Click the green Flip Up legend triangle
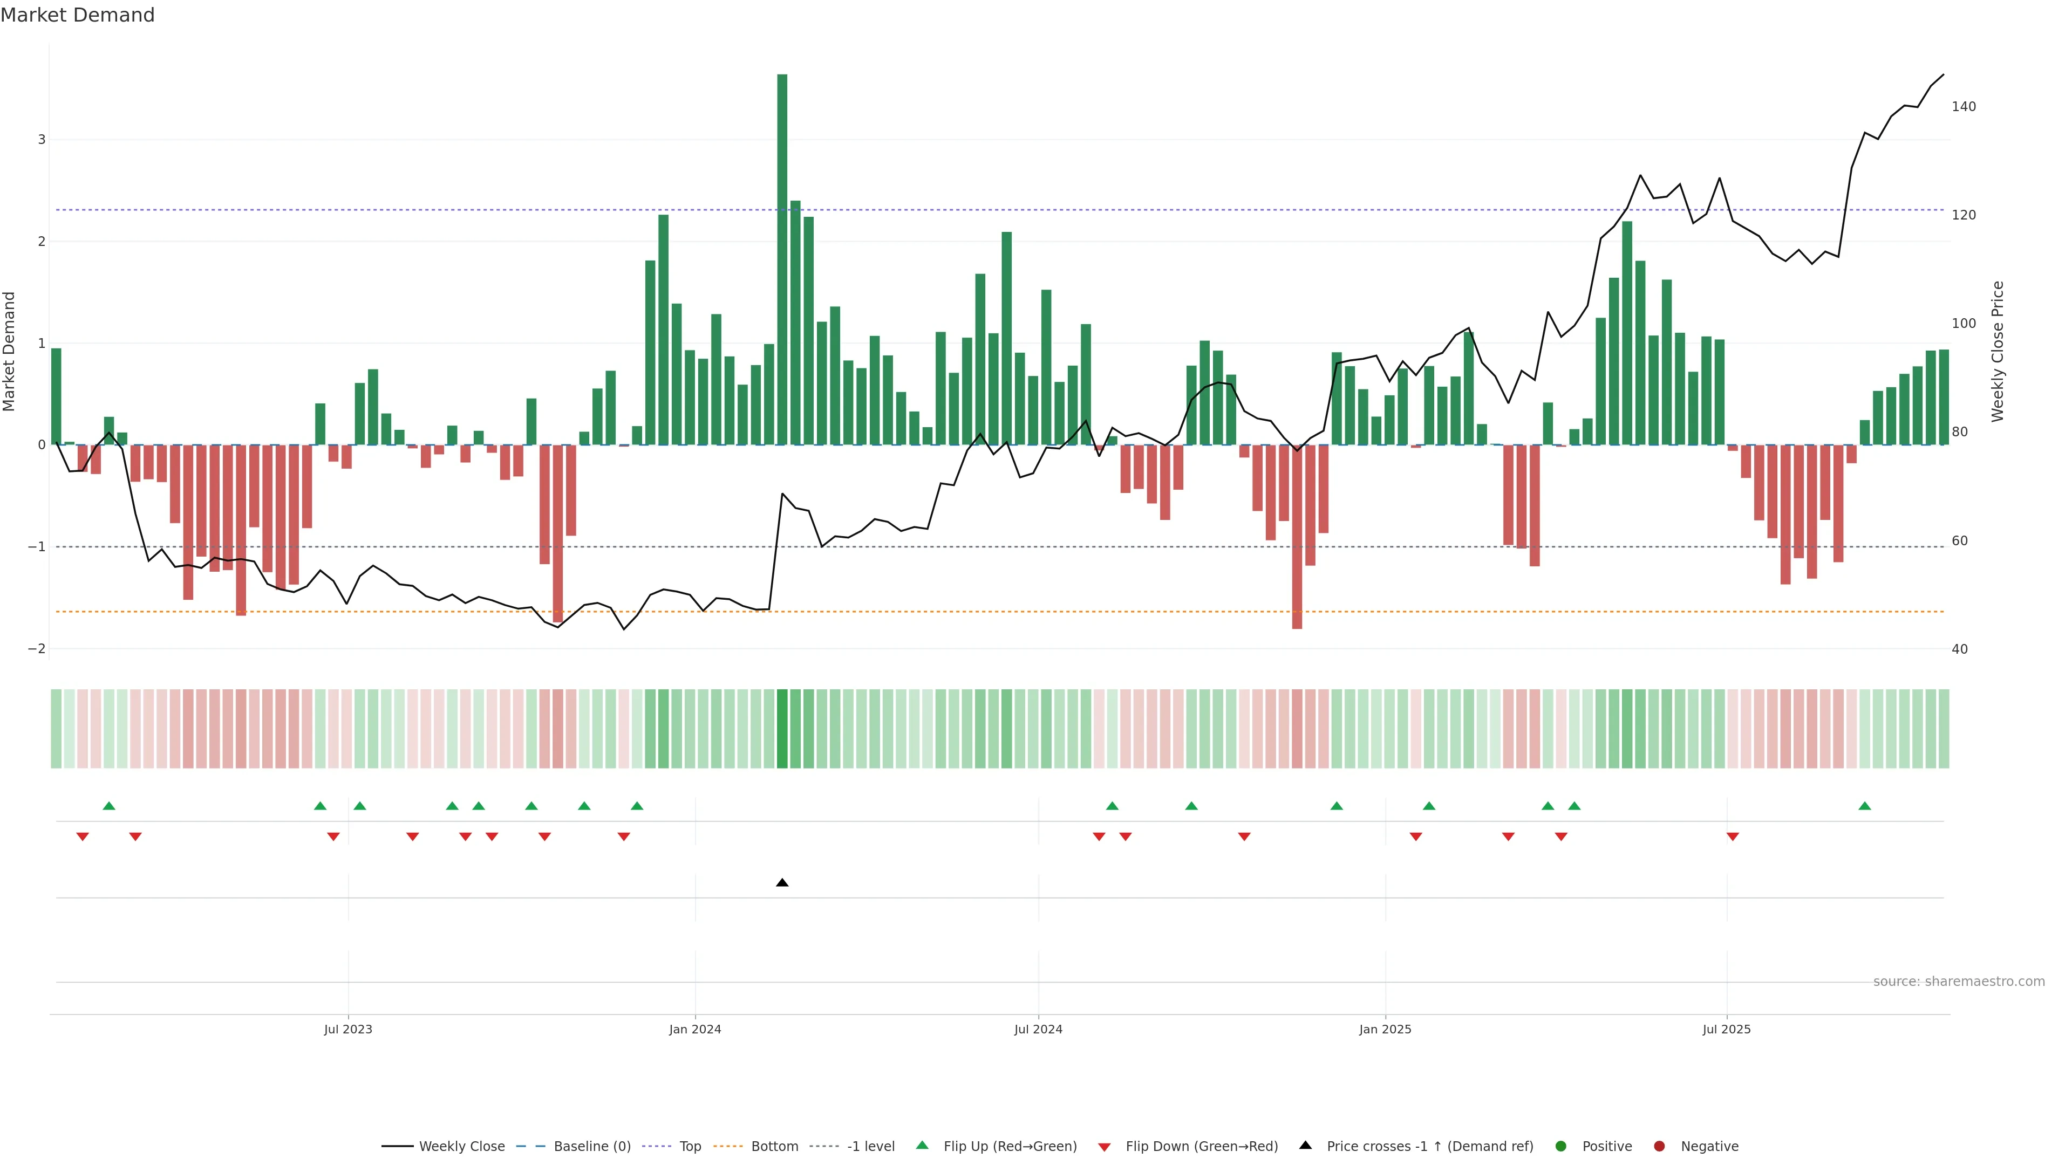This screenshot has height=1165, width=2072. pos(922,1145)
